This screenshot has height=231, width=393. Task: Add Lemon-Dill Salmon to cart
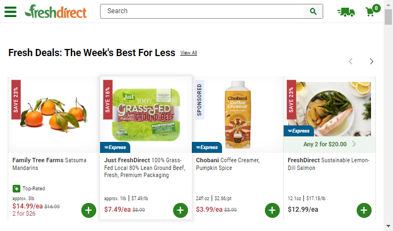pos(364,210)
